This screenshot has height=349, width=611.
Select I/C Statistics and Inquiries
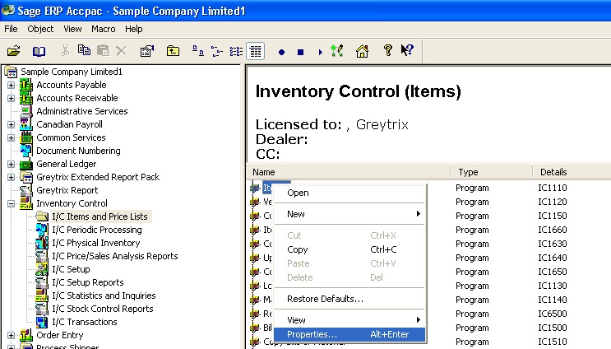104,295
